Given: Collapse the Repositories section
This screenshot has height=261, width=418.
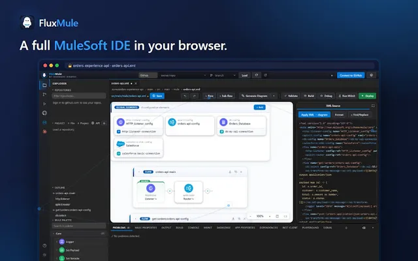Looking at the screenshot, I should tap(53, 90).
